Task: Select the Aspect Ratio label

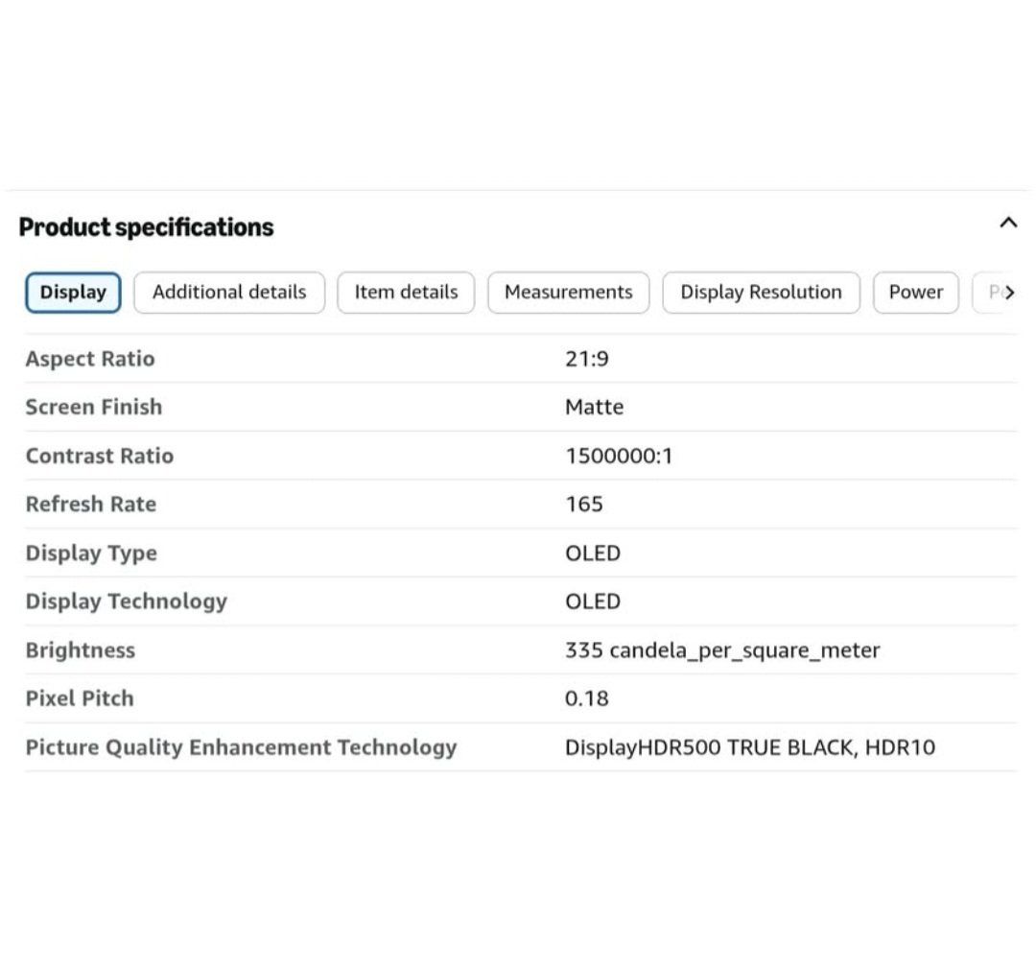Action: click(x=90, y=359)
